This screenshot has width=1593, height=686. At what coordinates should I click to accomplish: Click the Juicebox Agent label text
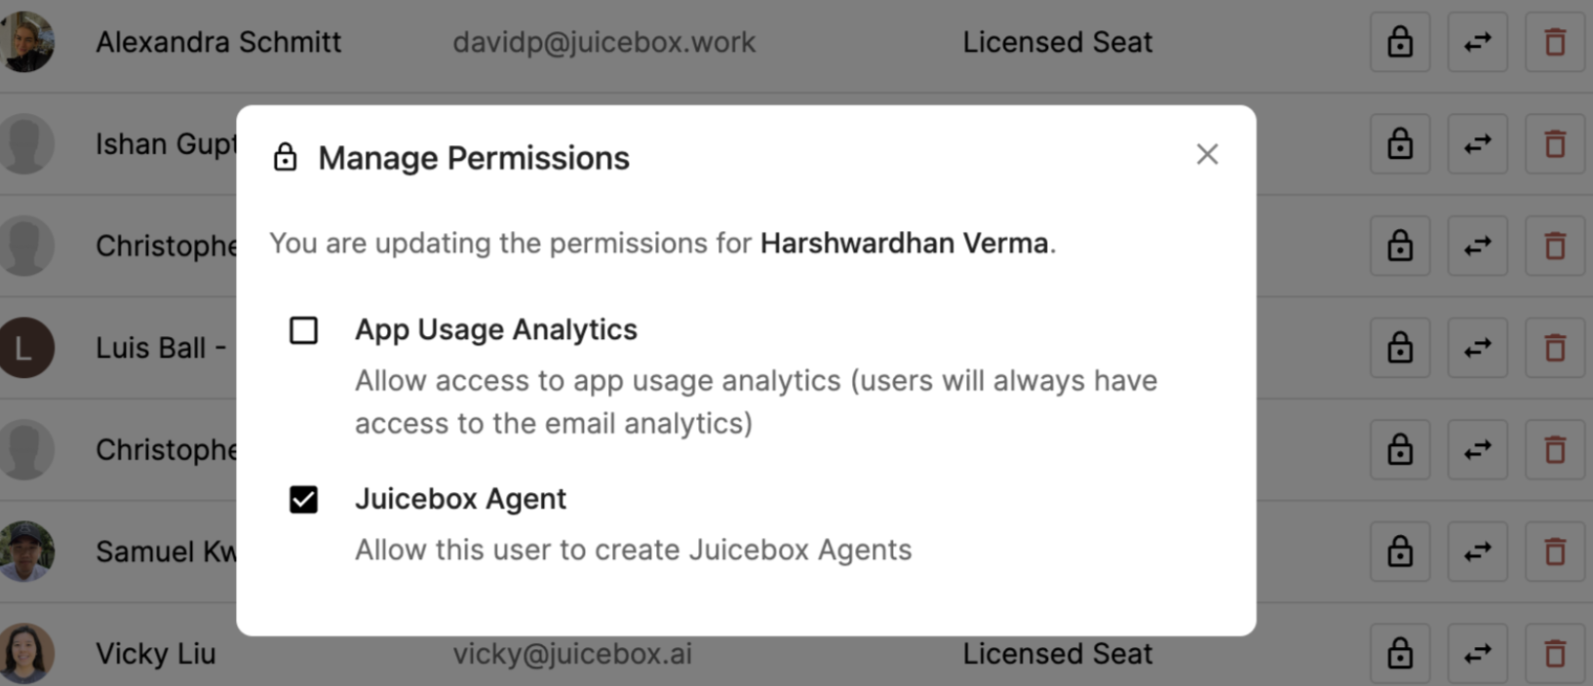pos(460,499)
